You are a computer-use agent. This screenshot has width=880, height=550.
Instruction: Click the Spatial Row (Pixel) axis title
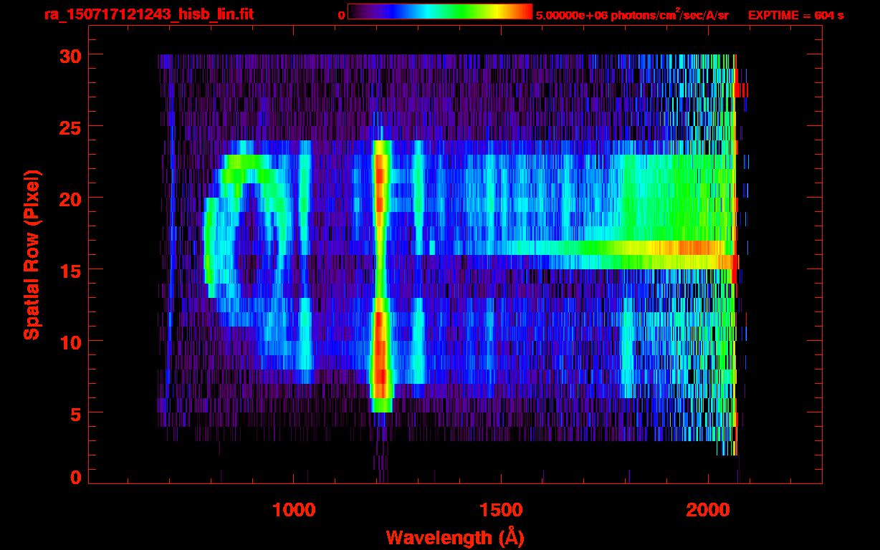click(x=31, y=254)
